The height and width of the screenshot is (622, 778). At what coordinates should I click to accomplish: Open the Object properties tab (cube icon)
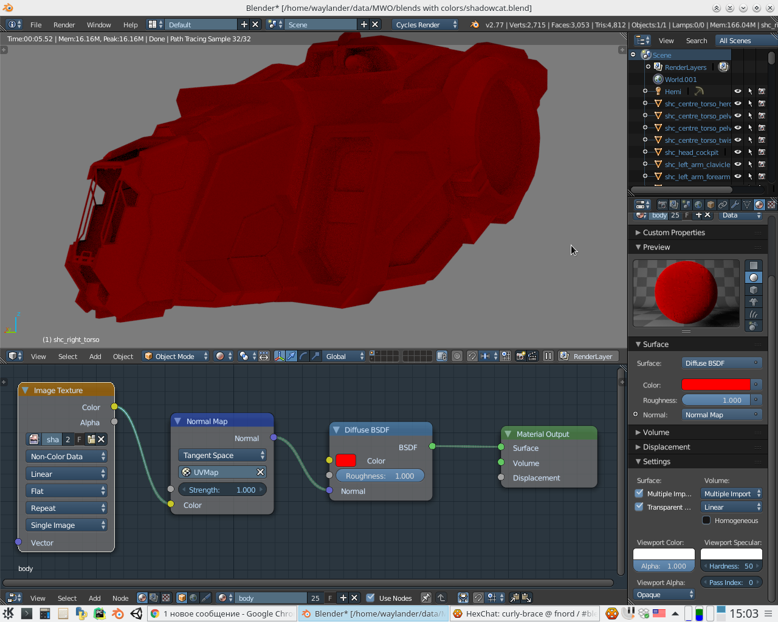tap(711, 205)
